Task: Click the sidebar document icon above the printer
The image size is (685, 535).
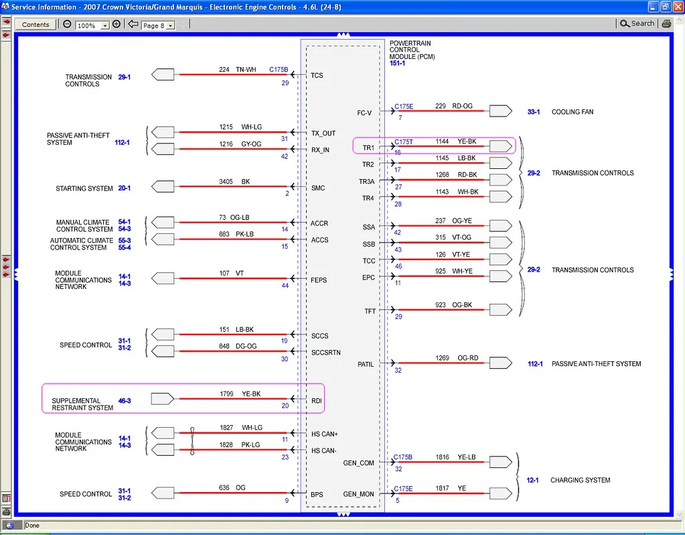Action: click(x=6, y=498)
